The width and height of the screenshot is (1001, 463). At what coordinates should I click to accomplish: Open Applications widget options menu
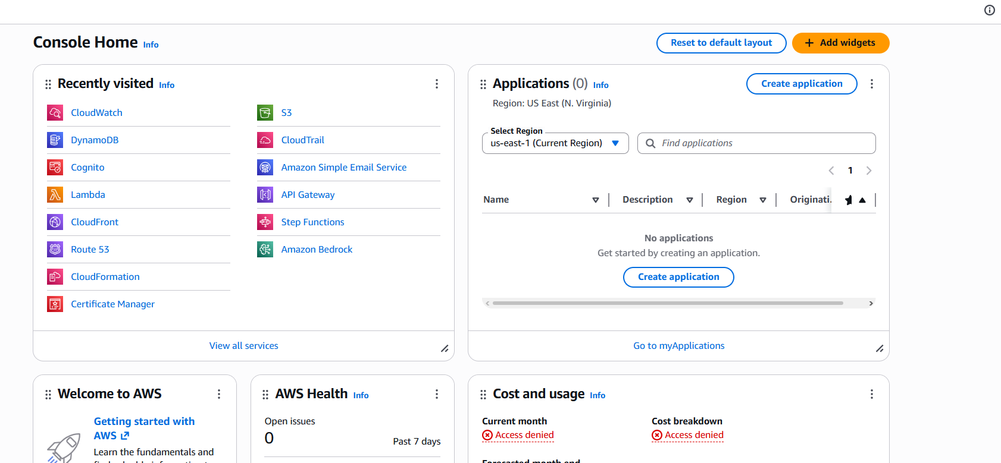[x=872, y=84]
